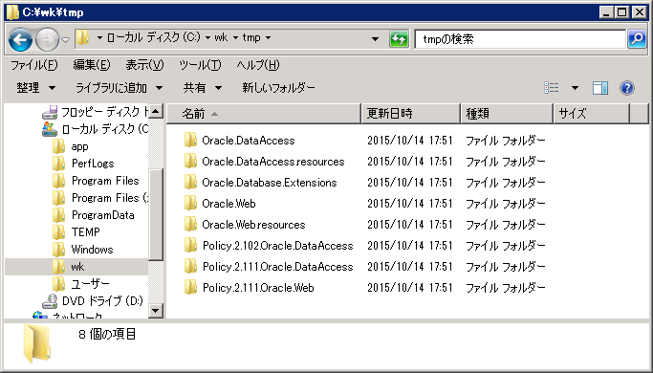Refresh the folder with green arrows button

click(x=399, y=39)
